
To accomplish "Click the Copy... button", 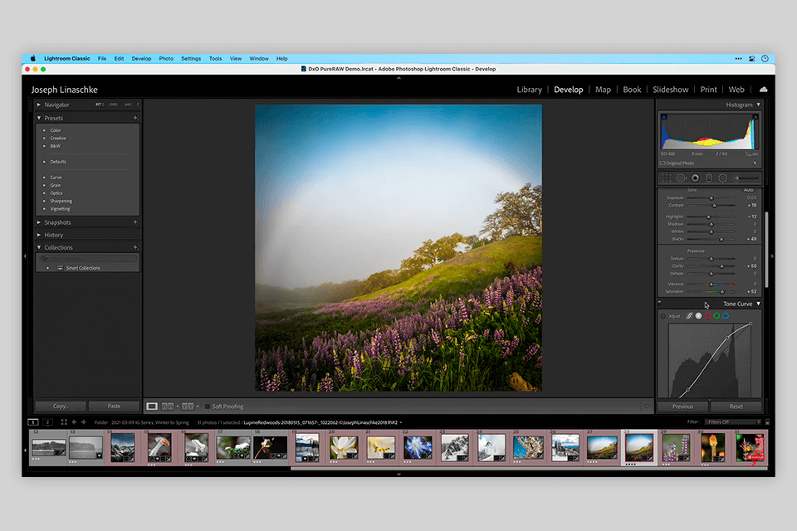I will [61, 407].
